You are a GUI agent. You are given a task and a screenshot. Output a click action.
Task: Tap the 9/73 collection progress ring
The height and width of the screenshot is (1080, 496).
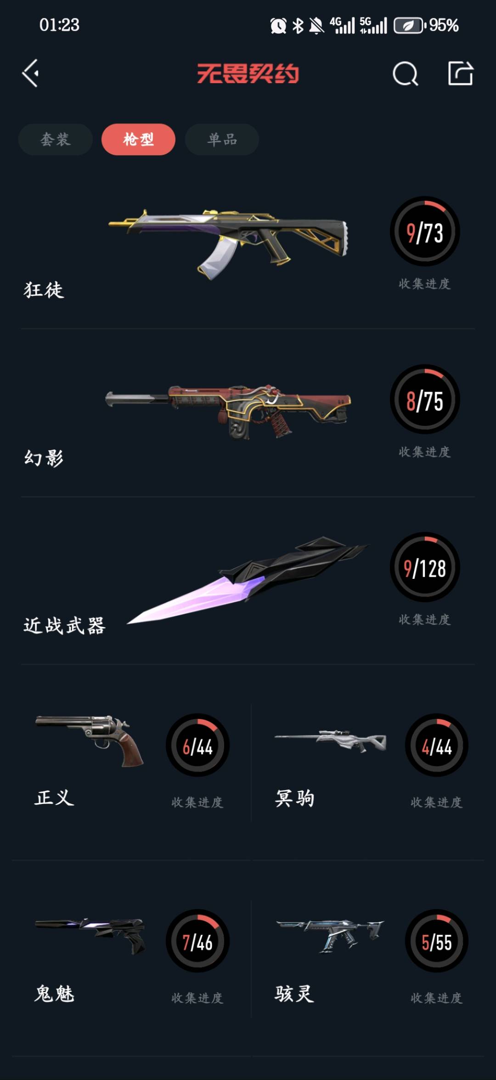425,231
